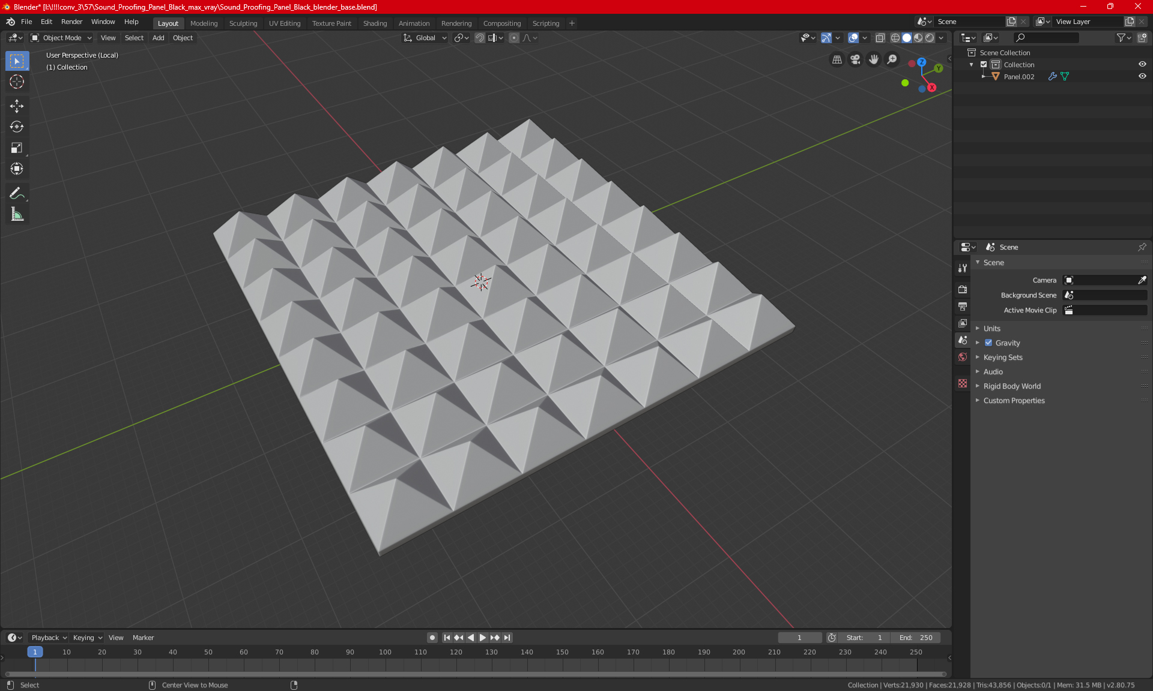
Task: Switch to the Modeling workspace tab
Action: (x=204, y=23)
